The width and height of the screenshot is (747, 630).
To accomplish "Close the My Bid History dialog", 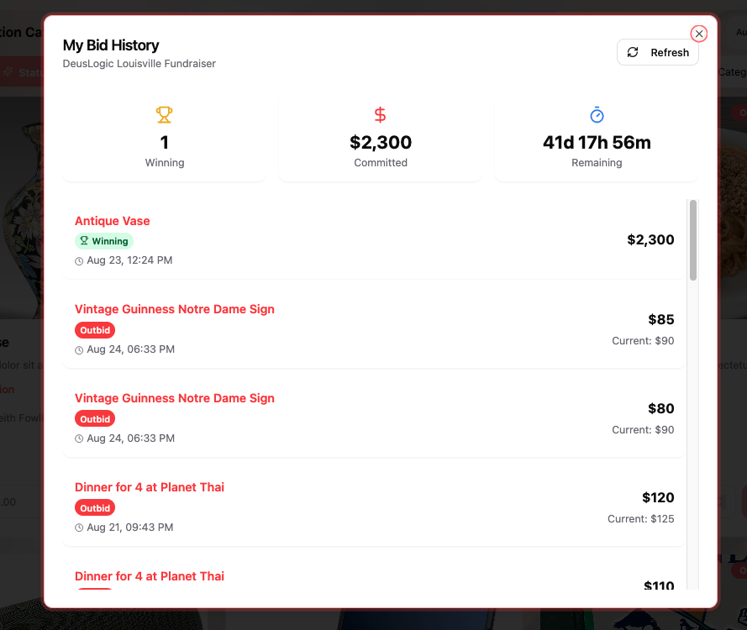I will pyautogui.click(x=698, y=34).
